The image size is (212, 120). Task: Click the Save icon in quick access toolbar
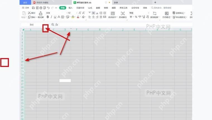[33, 8]
